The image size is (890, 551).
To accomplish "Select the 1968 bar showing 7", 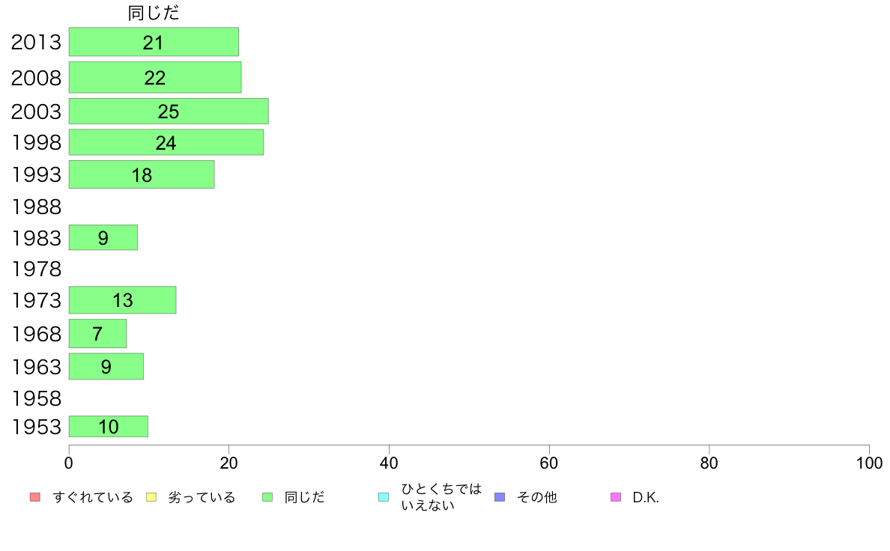I will point(97,334).
